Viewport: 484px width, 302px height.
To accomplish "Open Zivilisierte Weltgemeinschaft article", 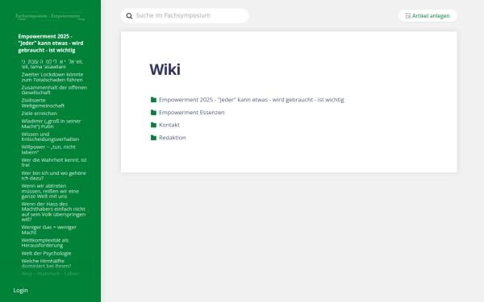I will click(43, 103).
